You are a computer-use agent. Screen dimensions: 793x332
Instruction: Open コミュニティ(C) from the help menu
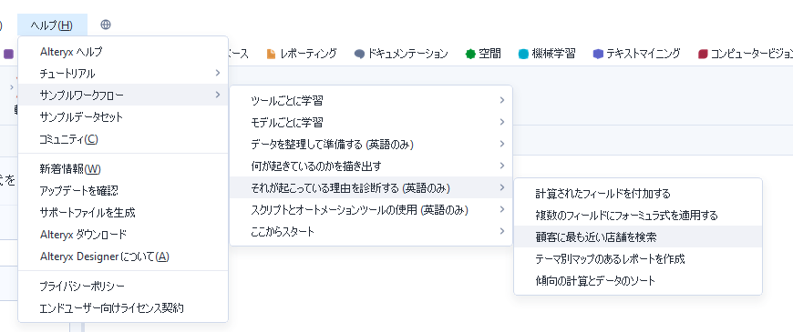click(x=123, y=139)
